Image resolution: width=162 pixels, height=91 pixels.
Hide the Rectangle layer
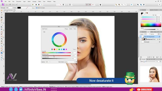(159, 42)
